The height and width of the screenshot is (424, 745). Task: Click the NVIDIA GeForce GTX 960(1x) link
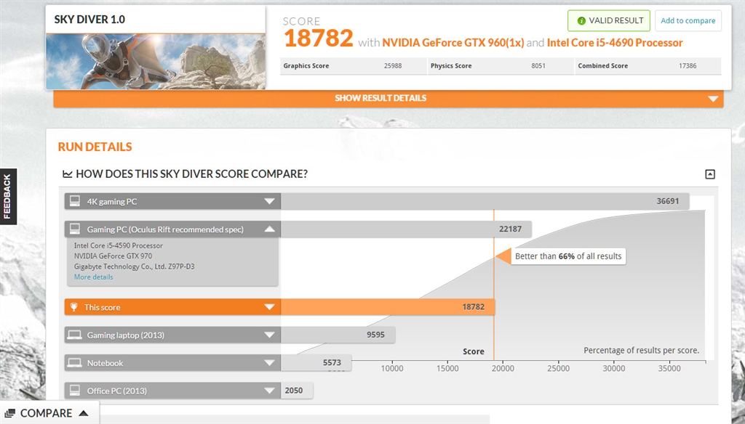point(453,43)
